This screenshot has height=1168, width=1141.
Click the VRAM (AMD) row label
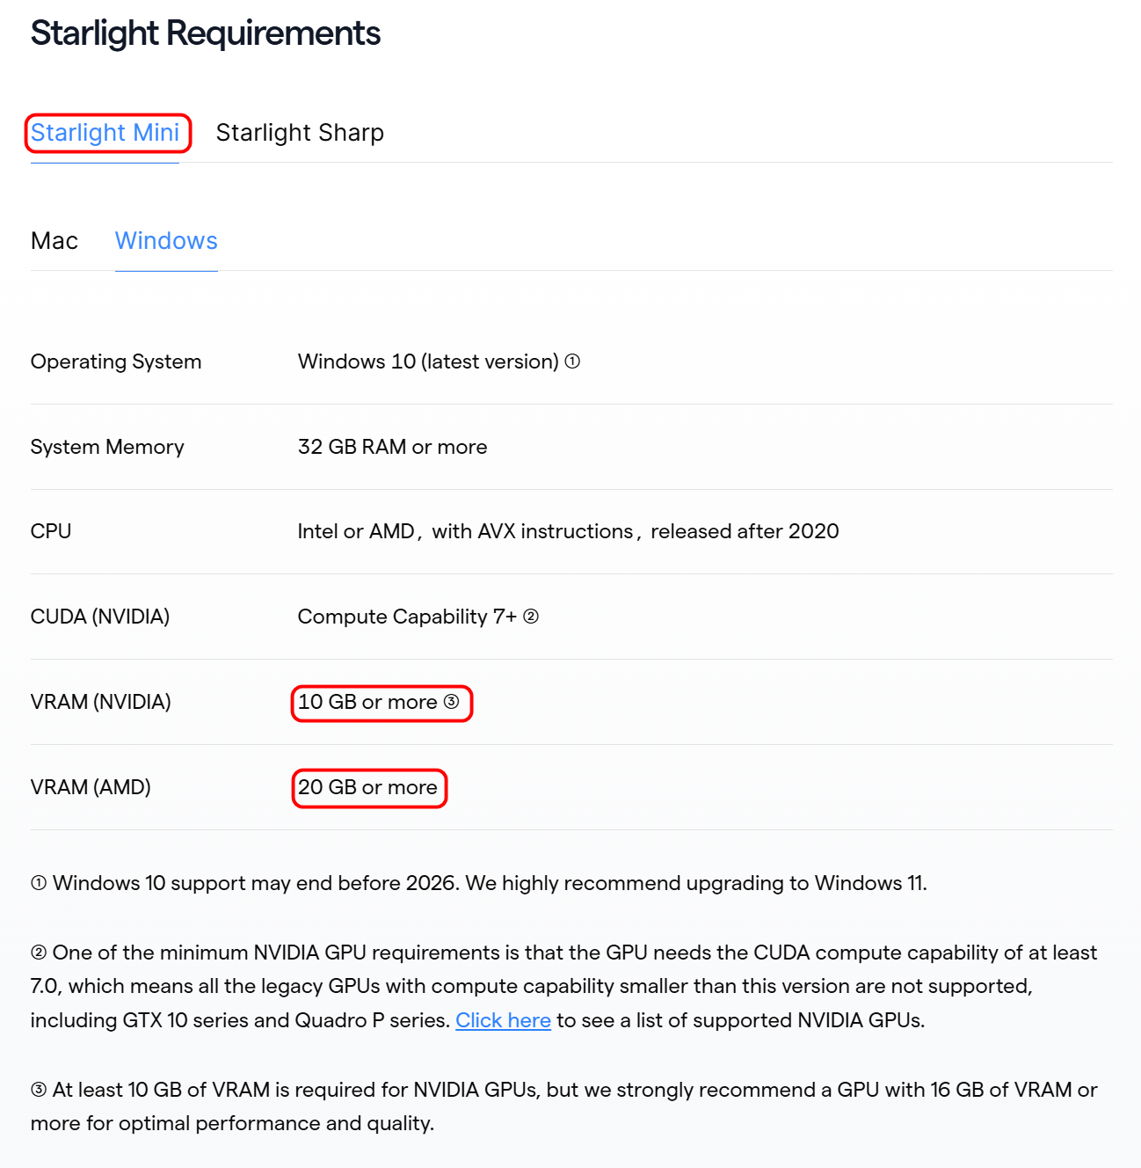pos(91,787)
